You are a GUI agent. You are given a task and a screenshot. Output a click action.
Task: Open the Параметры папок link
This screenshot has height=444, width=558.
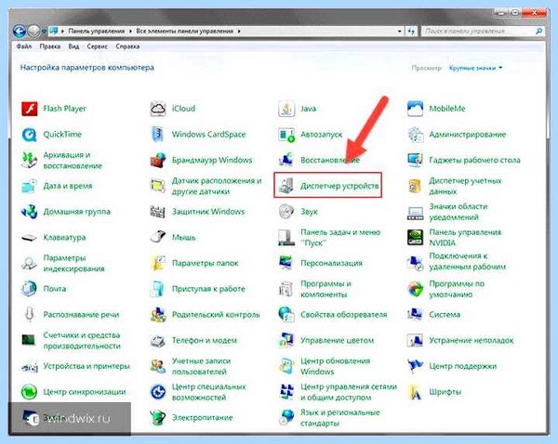[x=206, y=263]
